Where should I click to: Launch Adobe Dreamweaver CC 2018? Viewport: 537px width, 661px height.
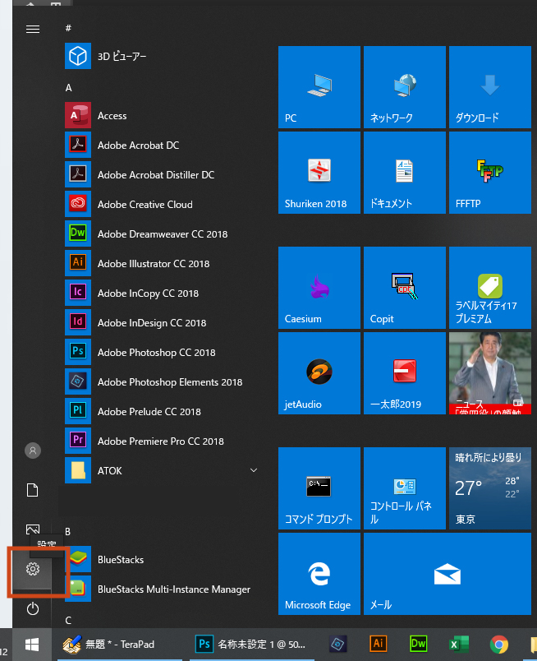[162, 233]
